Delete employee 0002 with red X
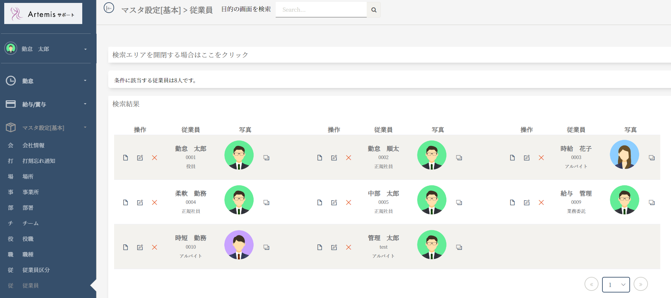The image size is (671, 298). (349, 158)
